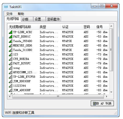Select the MERCURY_0ED6 network name
The width and height of the screenshot is (123, 119).
coord(23,45)
